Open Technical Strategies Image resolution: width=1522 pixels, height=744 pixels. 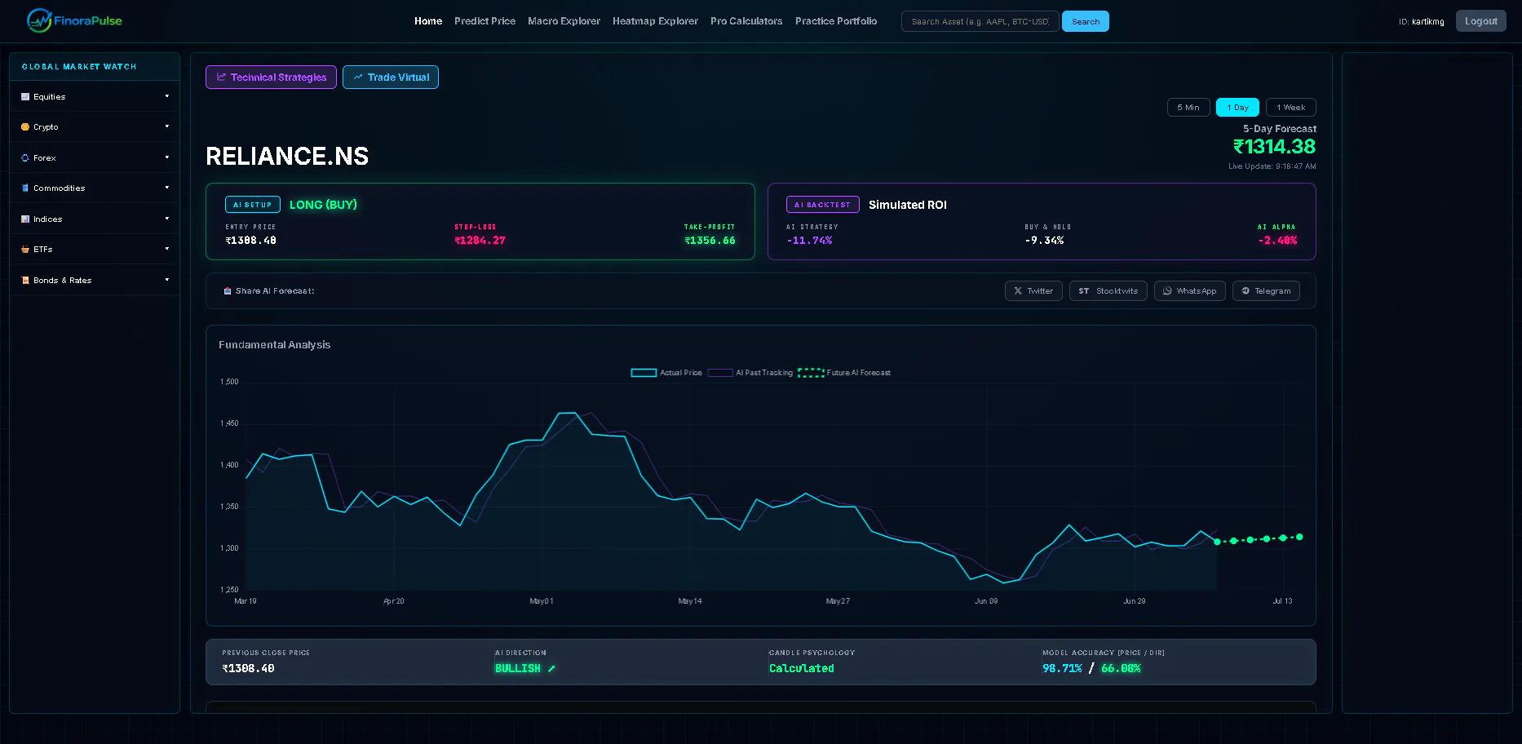click(x=271, y=77)
